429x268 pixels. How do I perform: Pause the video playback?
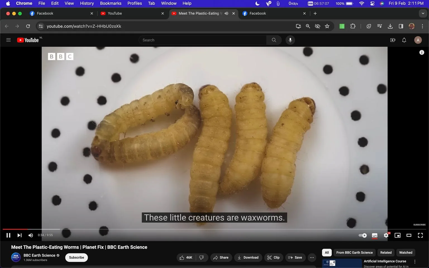(8, 235)
